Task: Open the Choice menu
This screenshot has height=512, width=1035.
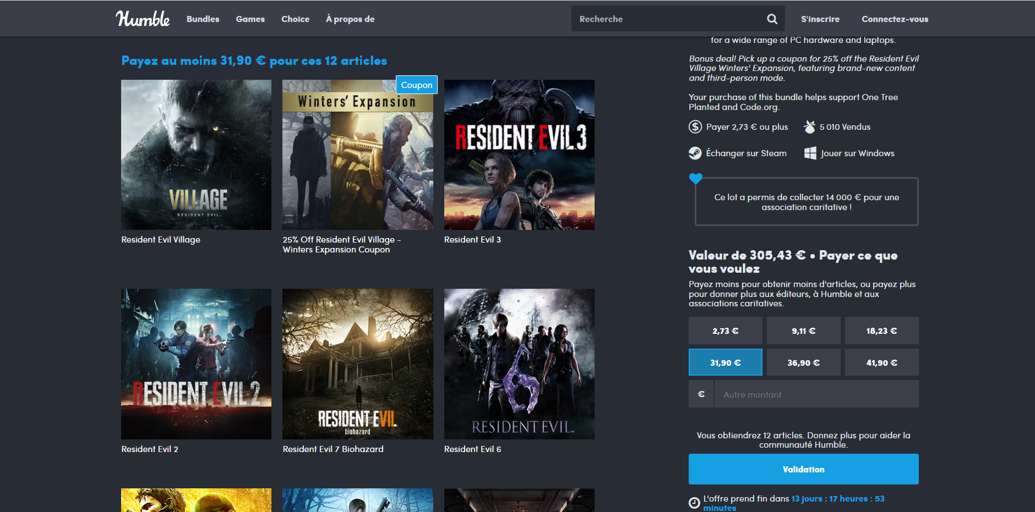Action: point(295,18)
